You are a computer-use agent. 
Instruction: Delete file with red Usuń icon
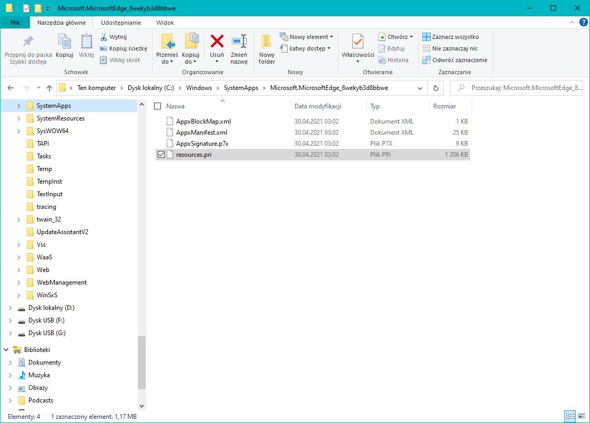pos(217,42)
